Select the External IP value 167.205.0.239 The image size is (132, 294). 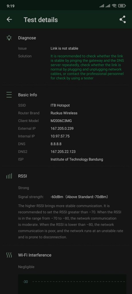pyautogui.click(x=62, y=128)
